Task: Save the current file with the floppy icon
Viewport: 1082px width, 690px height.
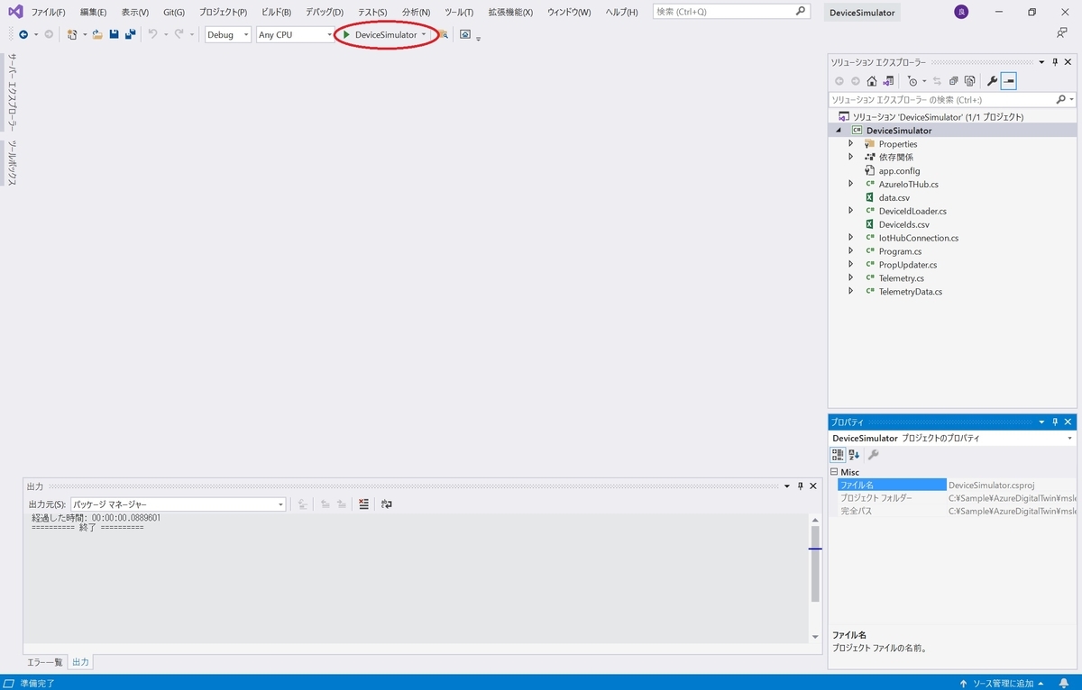Action: tap(114, 34)
